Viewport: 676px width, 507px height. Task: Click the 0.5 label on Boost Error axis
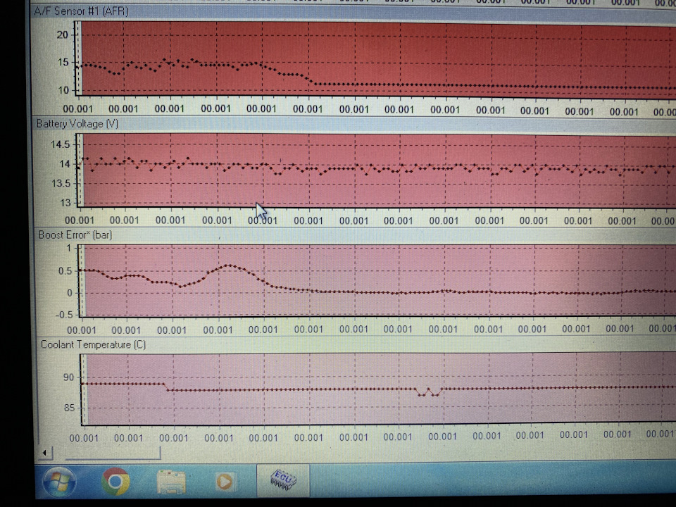pos(65,271)
